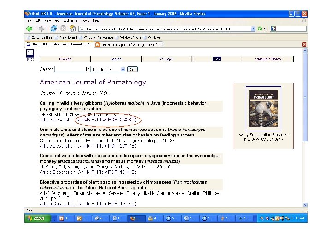Open Full Text PDF for silvery gibbons article
The width and height of the screenshot is (332, 249).
tap(107, 119)
